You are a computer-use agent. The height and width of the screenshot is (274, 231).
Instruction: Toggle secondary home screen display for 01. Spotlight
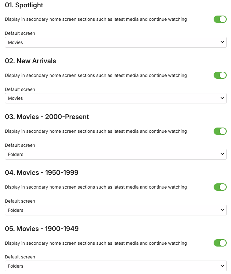[x=220, y=19]
